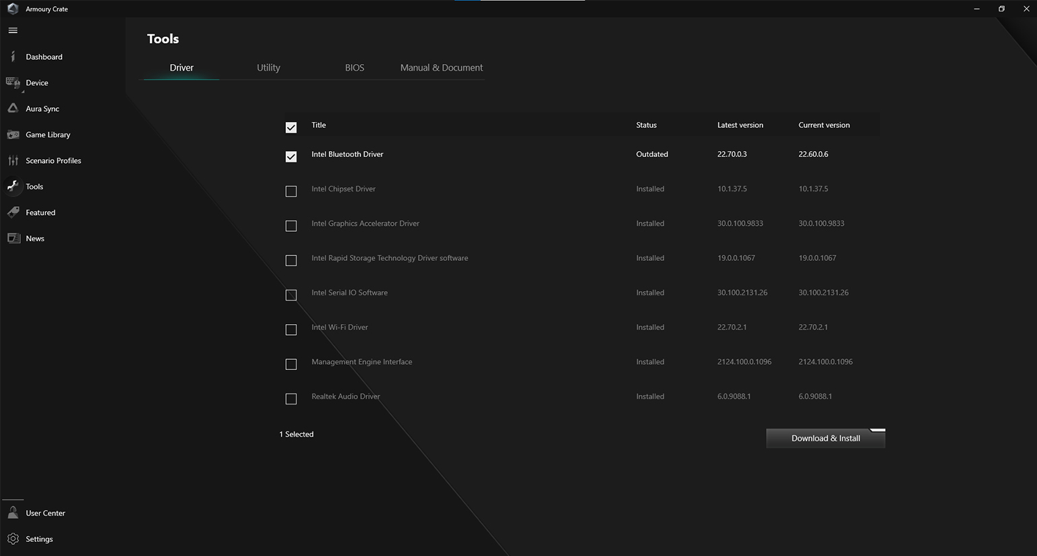
Task: Click the Intel Bluetooth Driver title
Action: point(347,154)
